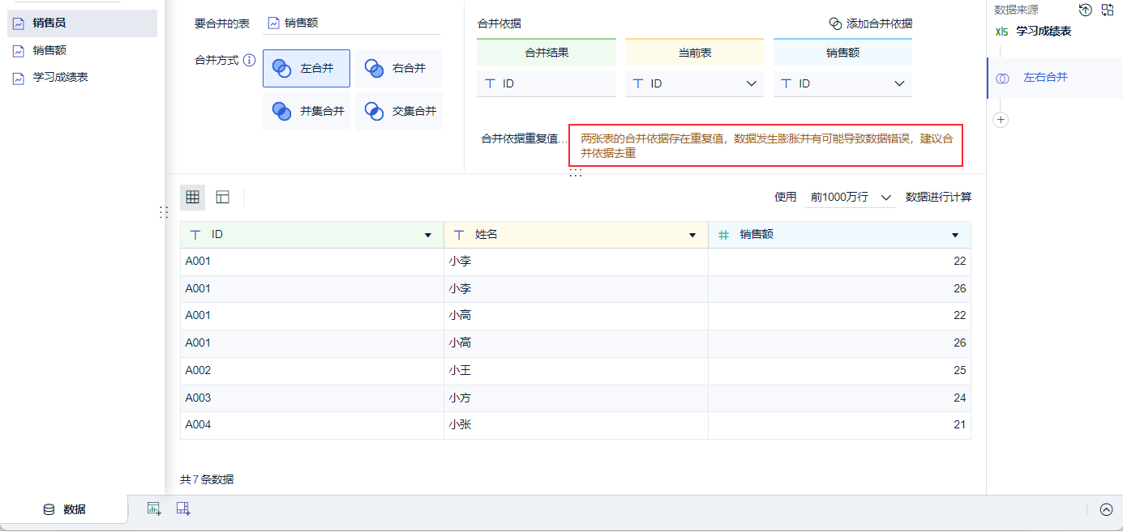Open the 销售员 table in sidebar
The image size is (1123, 532).
click(x=82, y=23)
